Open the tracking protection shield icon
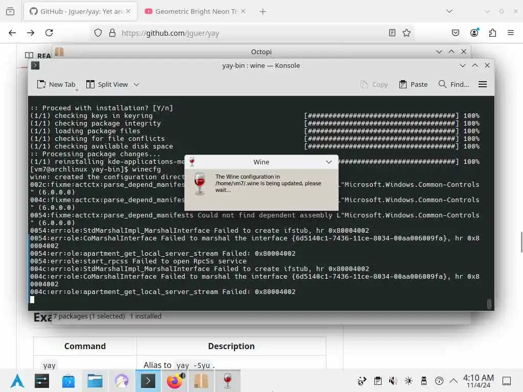Viewport: 523px width, 392px height. [98, 33]
